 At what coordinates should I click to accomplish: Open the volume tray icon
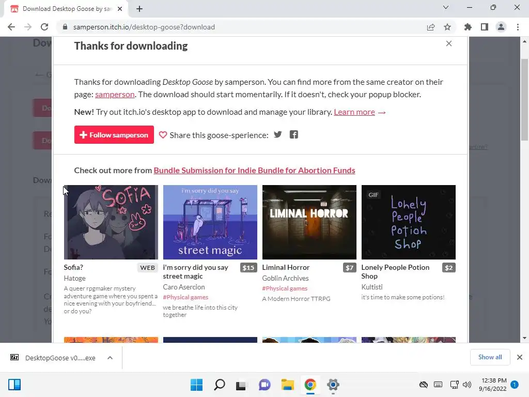coord(467,385)
